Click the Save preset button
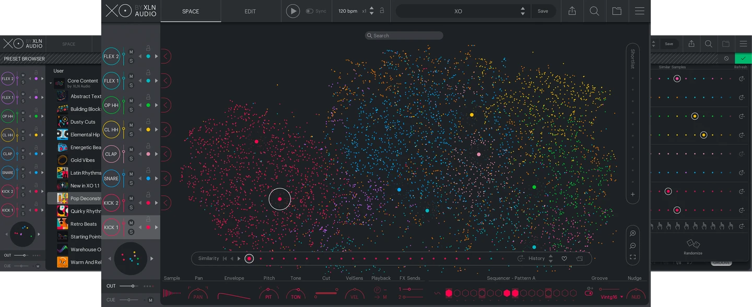 (543, 11)
